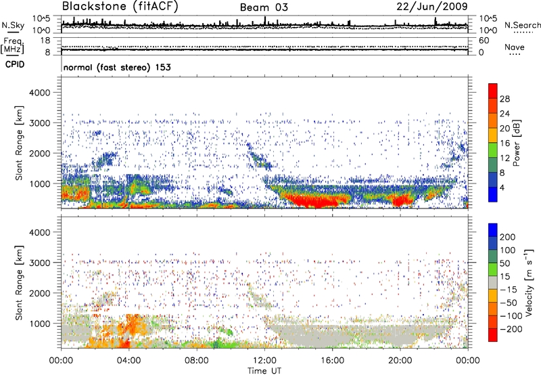Click the "16" tick on Power colorbar
This screenshot has height=375, width=541.
click(504, 144)
